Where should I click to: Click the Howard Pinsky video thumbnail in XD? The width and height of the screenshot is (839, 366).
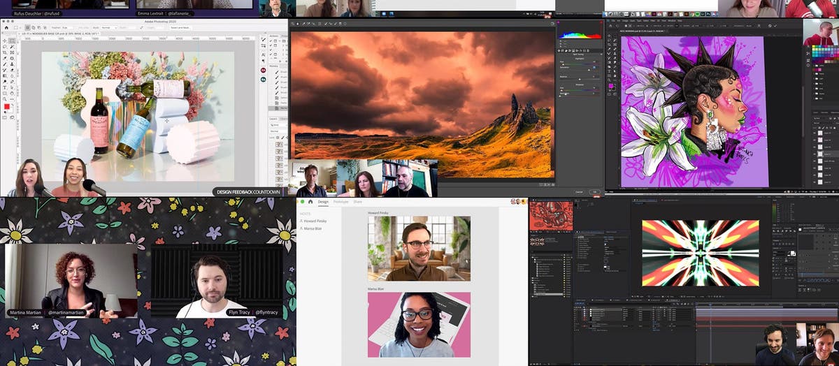pyautogui.click(x=419, y=248)
